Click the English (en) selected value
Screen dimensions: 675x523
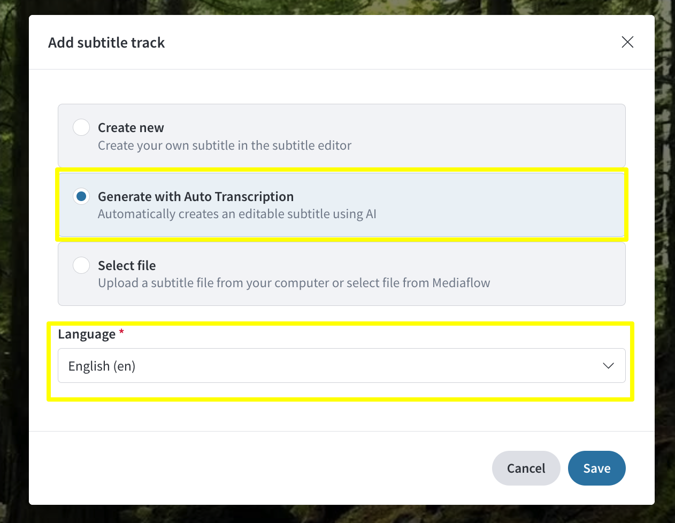click(102, 366)
